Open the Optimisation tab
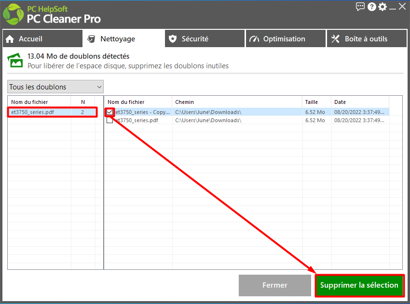This screenshot has height=304, width=410. pos(286,39)
